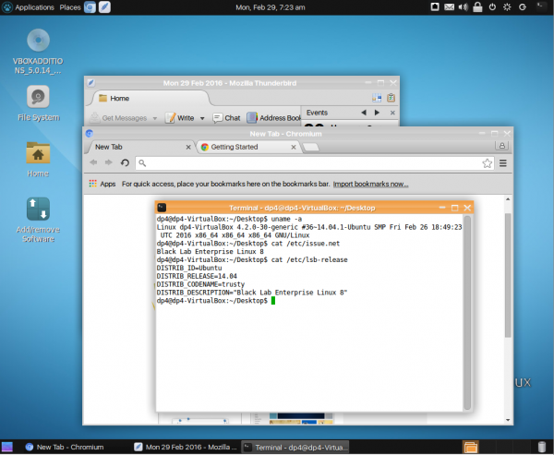Click the panel clock showing Mon, Feb 29

coord(271,7)
